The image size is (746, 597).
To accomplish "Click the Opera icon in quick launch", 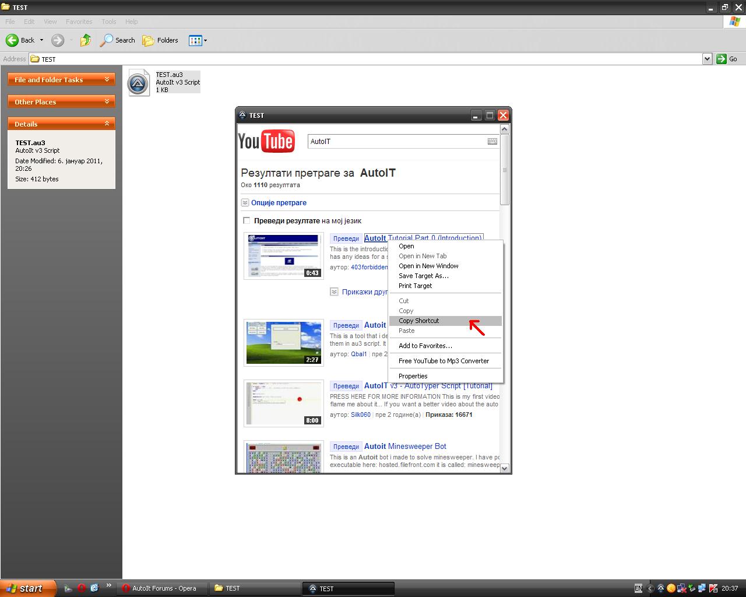I will (x=82, y=588).
